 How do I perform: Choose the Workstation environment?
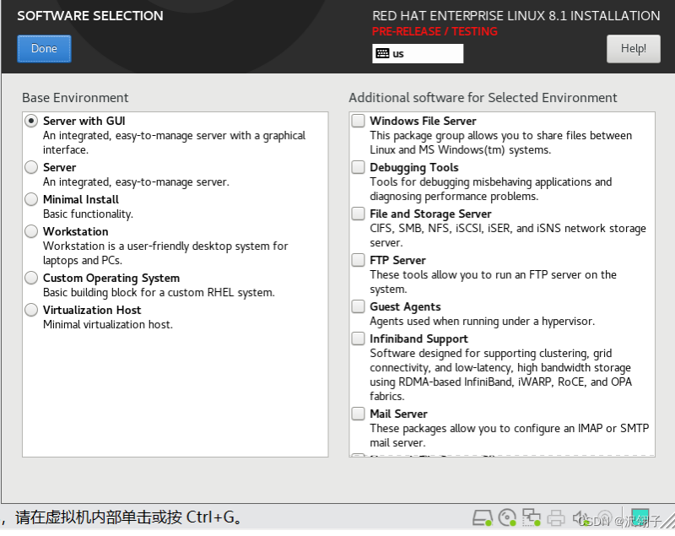(30, 231)
